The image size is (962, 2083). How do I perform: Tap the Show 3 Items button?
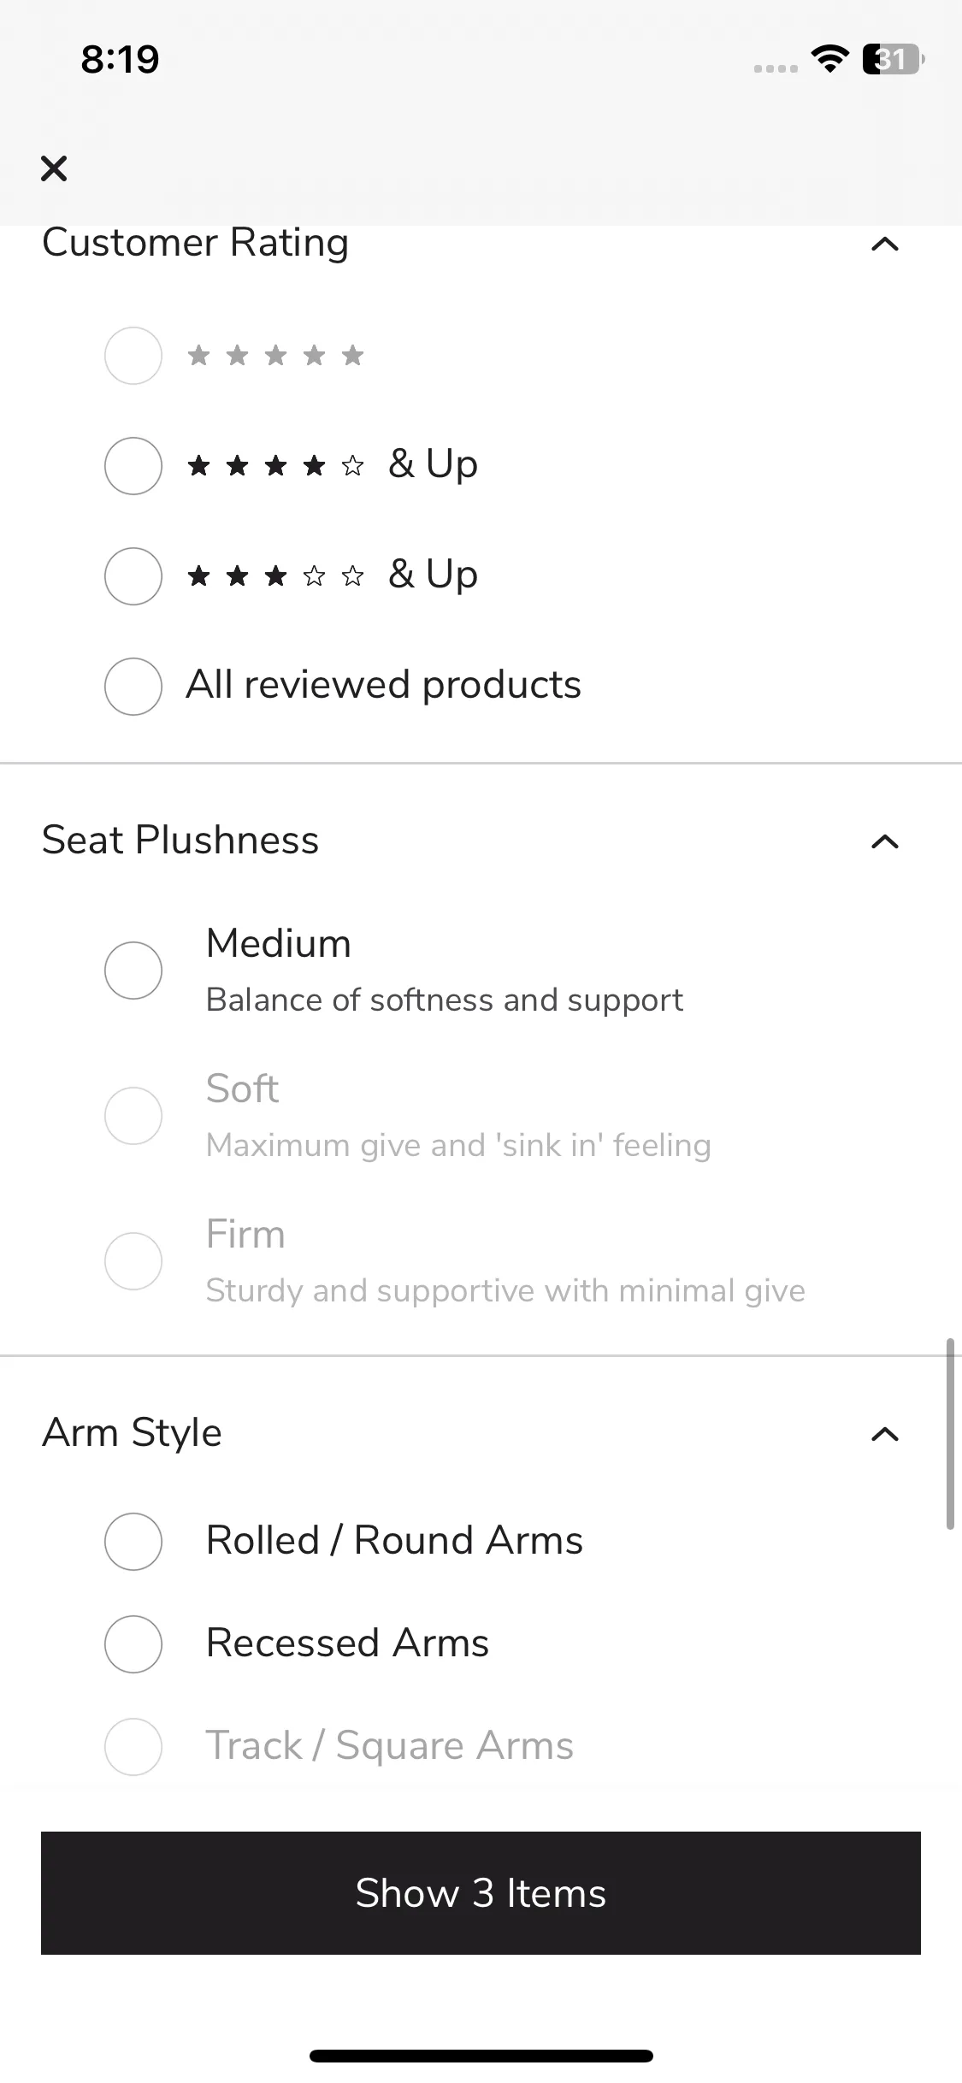[x=481, y=1893]
